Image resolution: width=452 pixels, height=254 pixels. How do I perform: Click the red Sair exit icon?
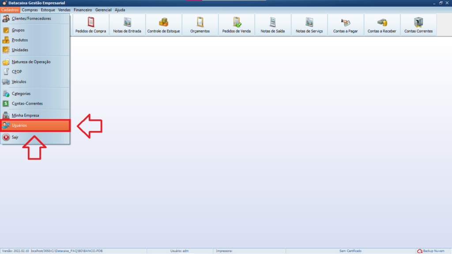click(6, 137)
